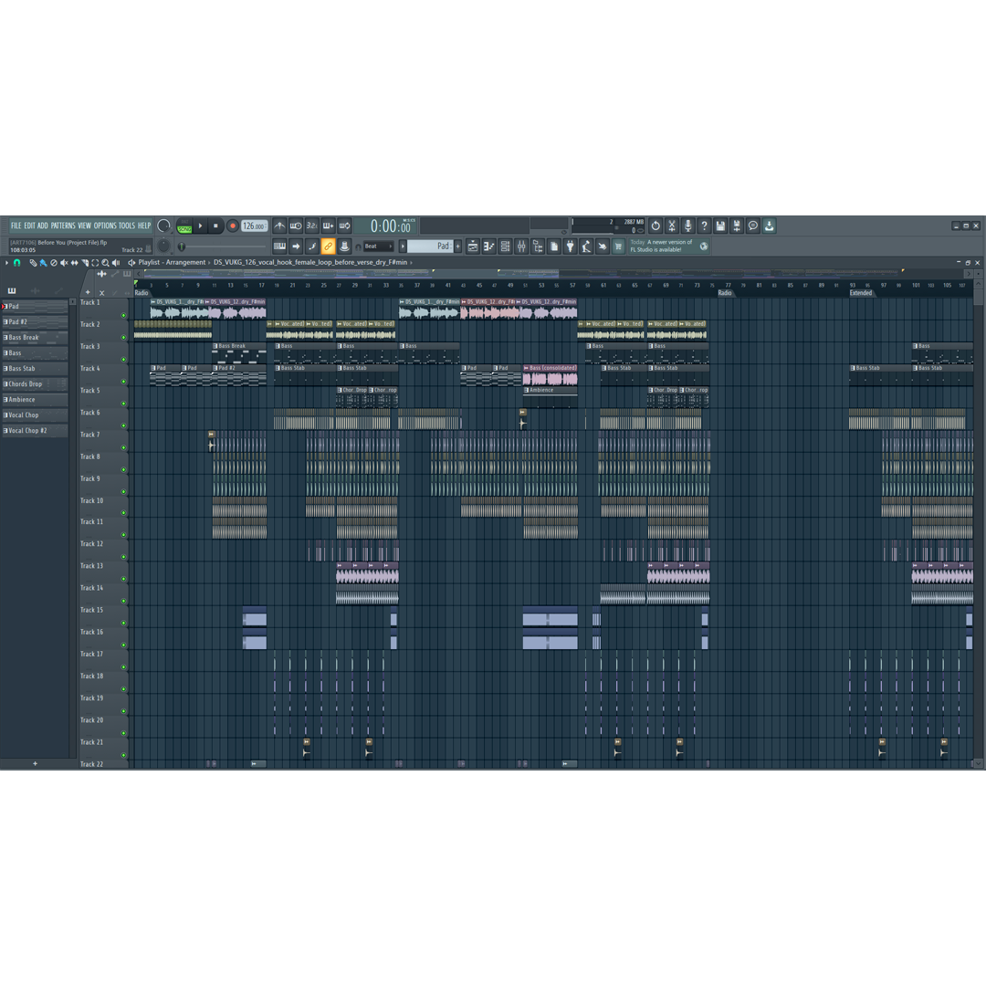Viewport: 986px width, 986px height.
Task: Mute Track 2 with its green LED
Action: coord(124,338)
